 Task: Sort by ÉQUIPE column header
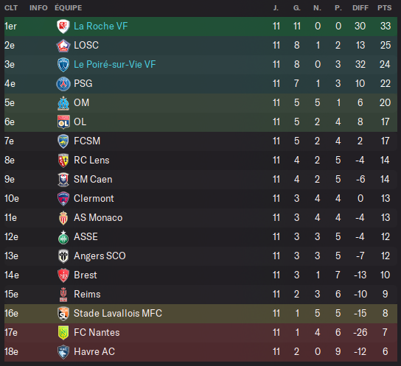click(69, 8)
